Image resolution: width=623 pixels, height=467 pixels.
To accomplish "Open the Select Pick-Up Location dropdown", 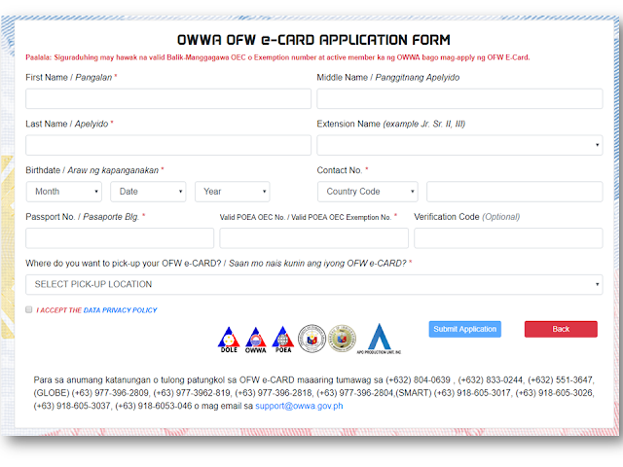I will pos(313,284).
